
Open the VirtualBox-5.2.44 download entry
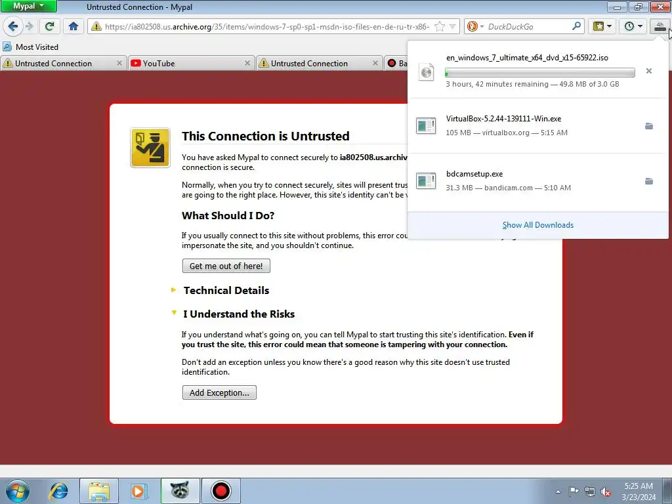[x=538, y=125]
